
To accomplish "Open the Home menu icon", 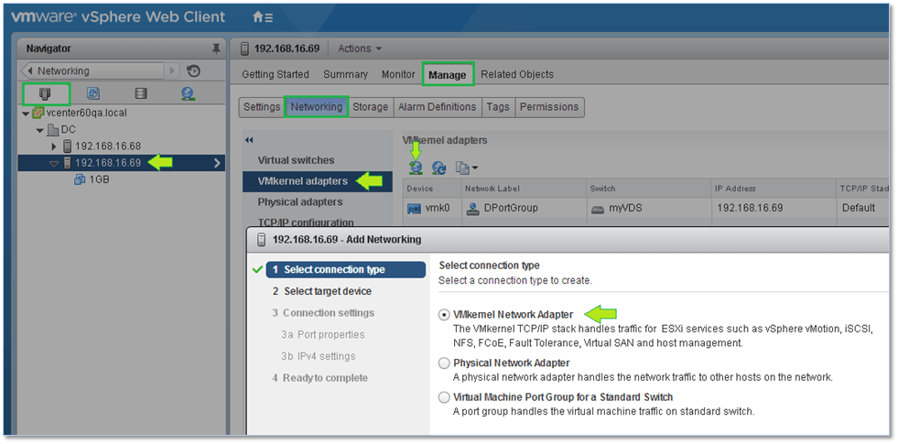I will [263, 17].
